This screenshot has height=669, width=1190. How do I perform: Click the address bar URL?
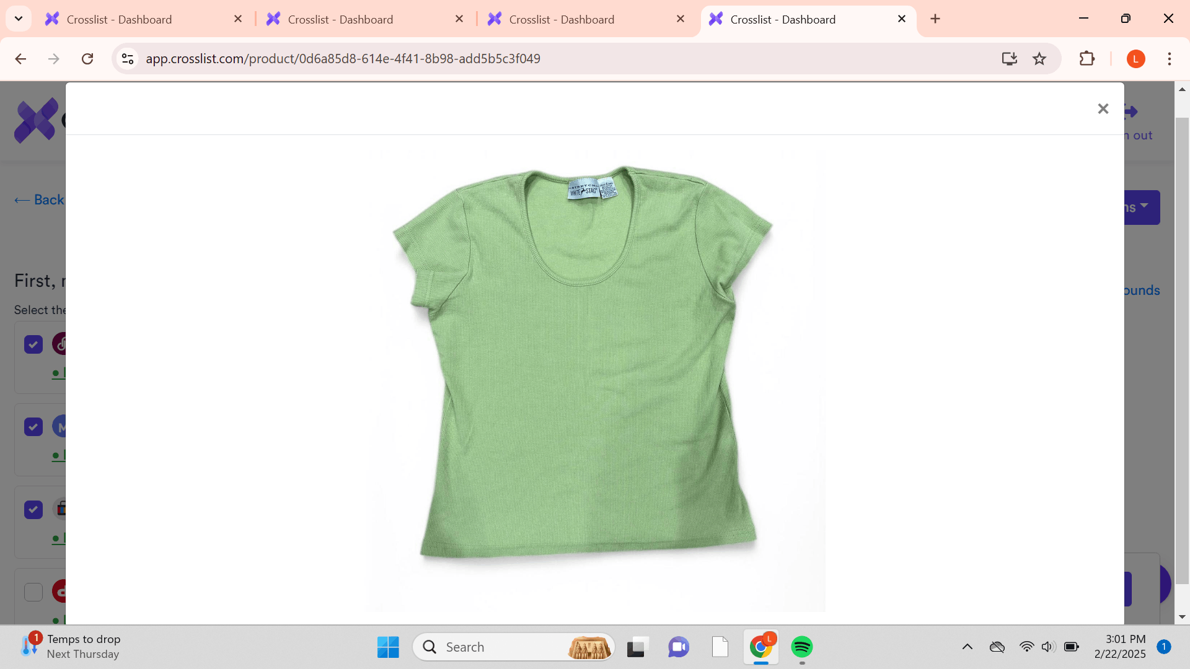343,59
